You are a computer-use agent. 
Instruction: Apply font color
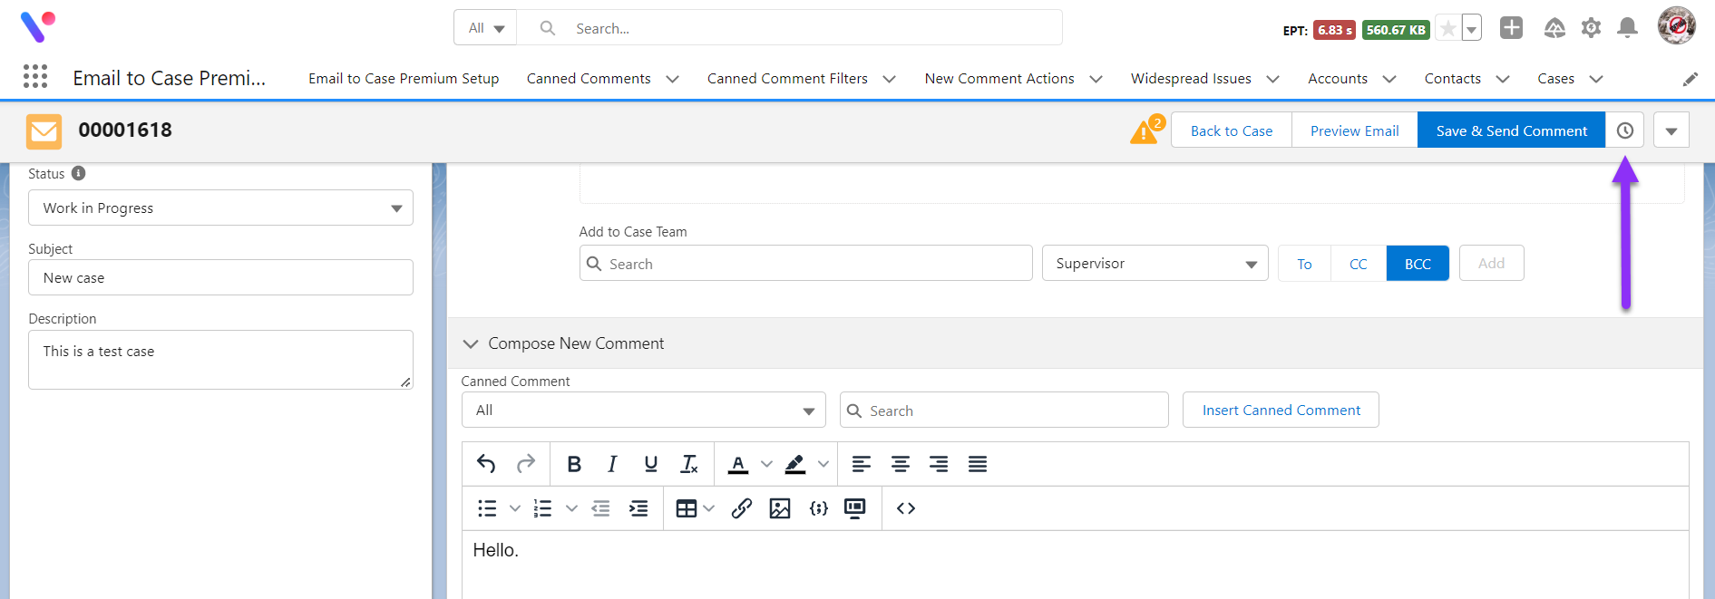[x=738, y=464]
